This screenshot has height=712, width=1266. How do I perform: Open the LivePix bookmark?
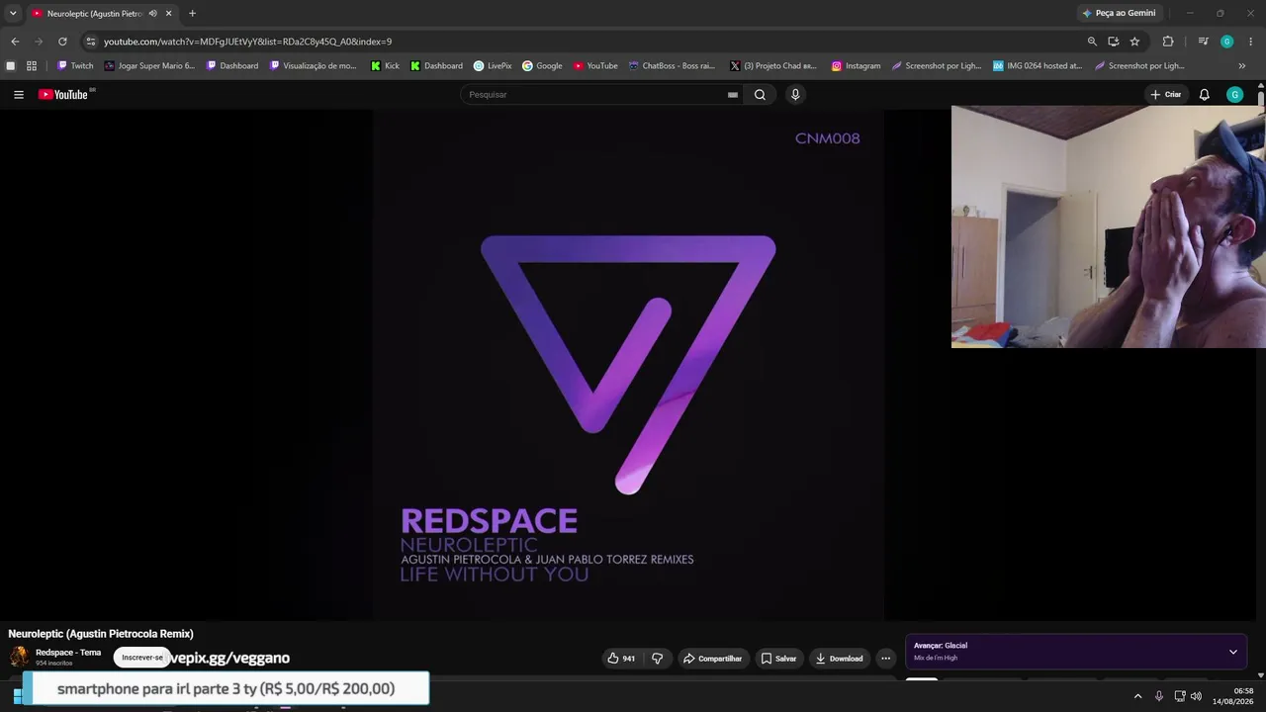pyautogui.click(x=493, y=66)
